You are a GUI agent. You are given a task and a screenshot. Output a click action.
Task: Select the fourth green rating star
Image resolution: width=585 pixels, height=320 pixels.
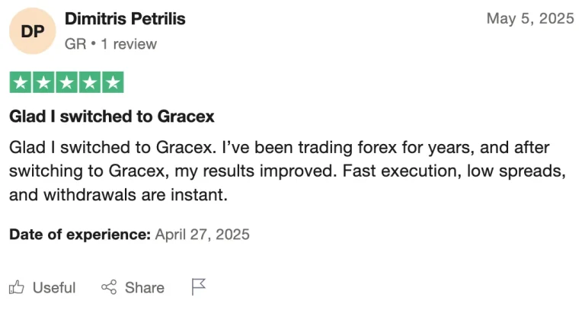click(x=90, y=82)
